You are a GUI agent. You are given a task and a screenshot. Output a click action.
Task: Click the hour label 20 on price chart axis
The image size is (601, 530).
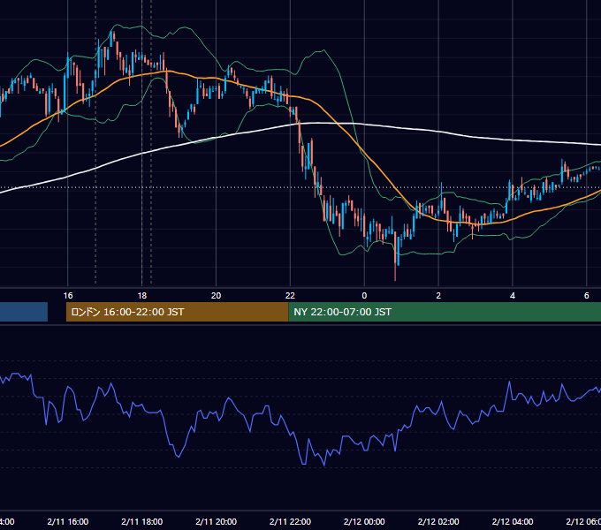coord(217,296)
